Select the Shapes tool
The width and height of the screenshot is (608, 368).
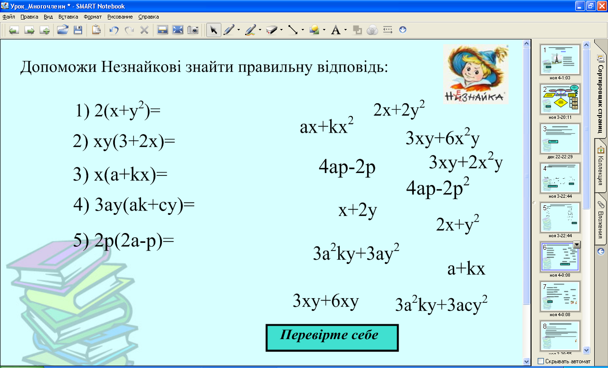(x=314, y=30)
